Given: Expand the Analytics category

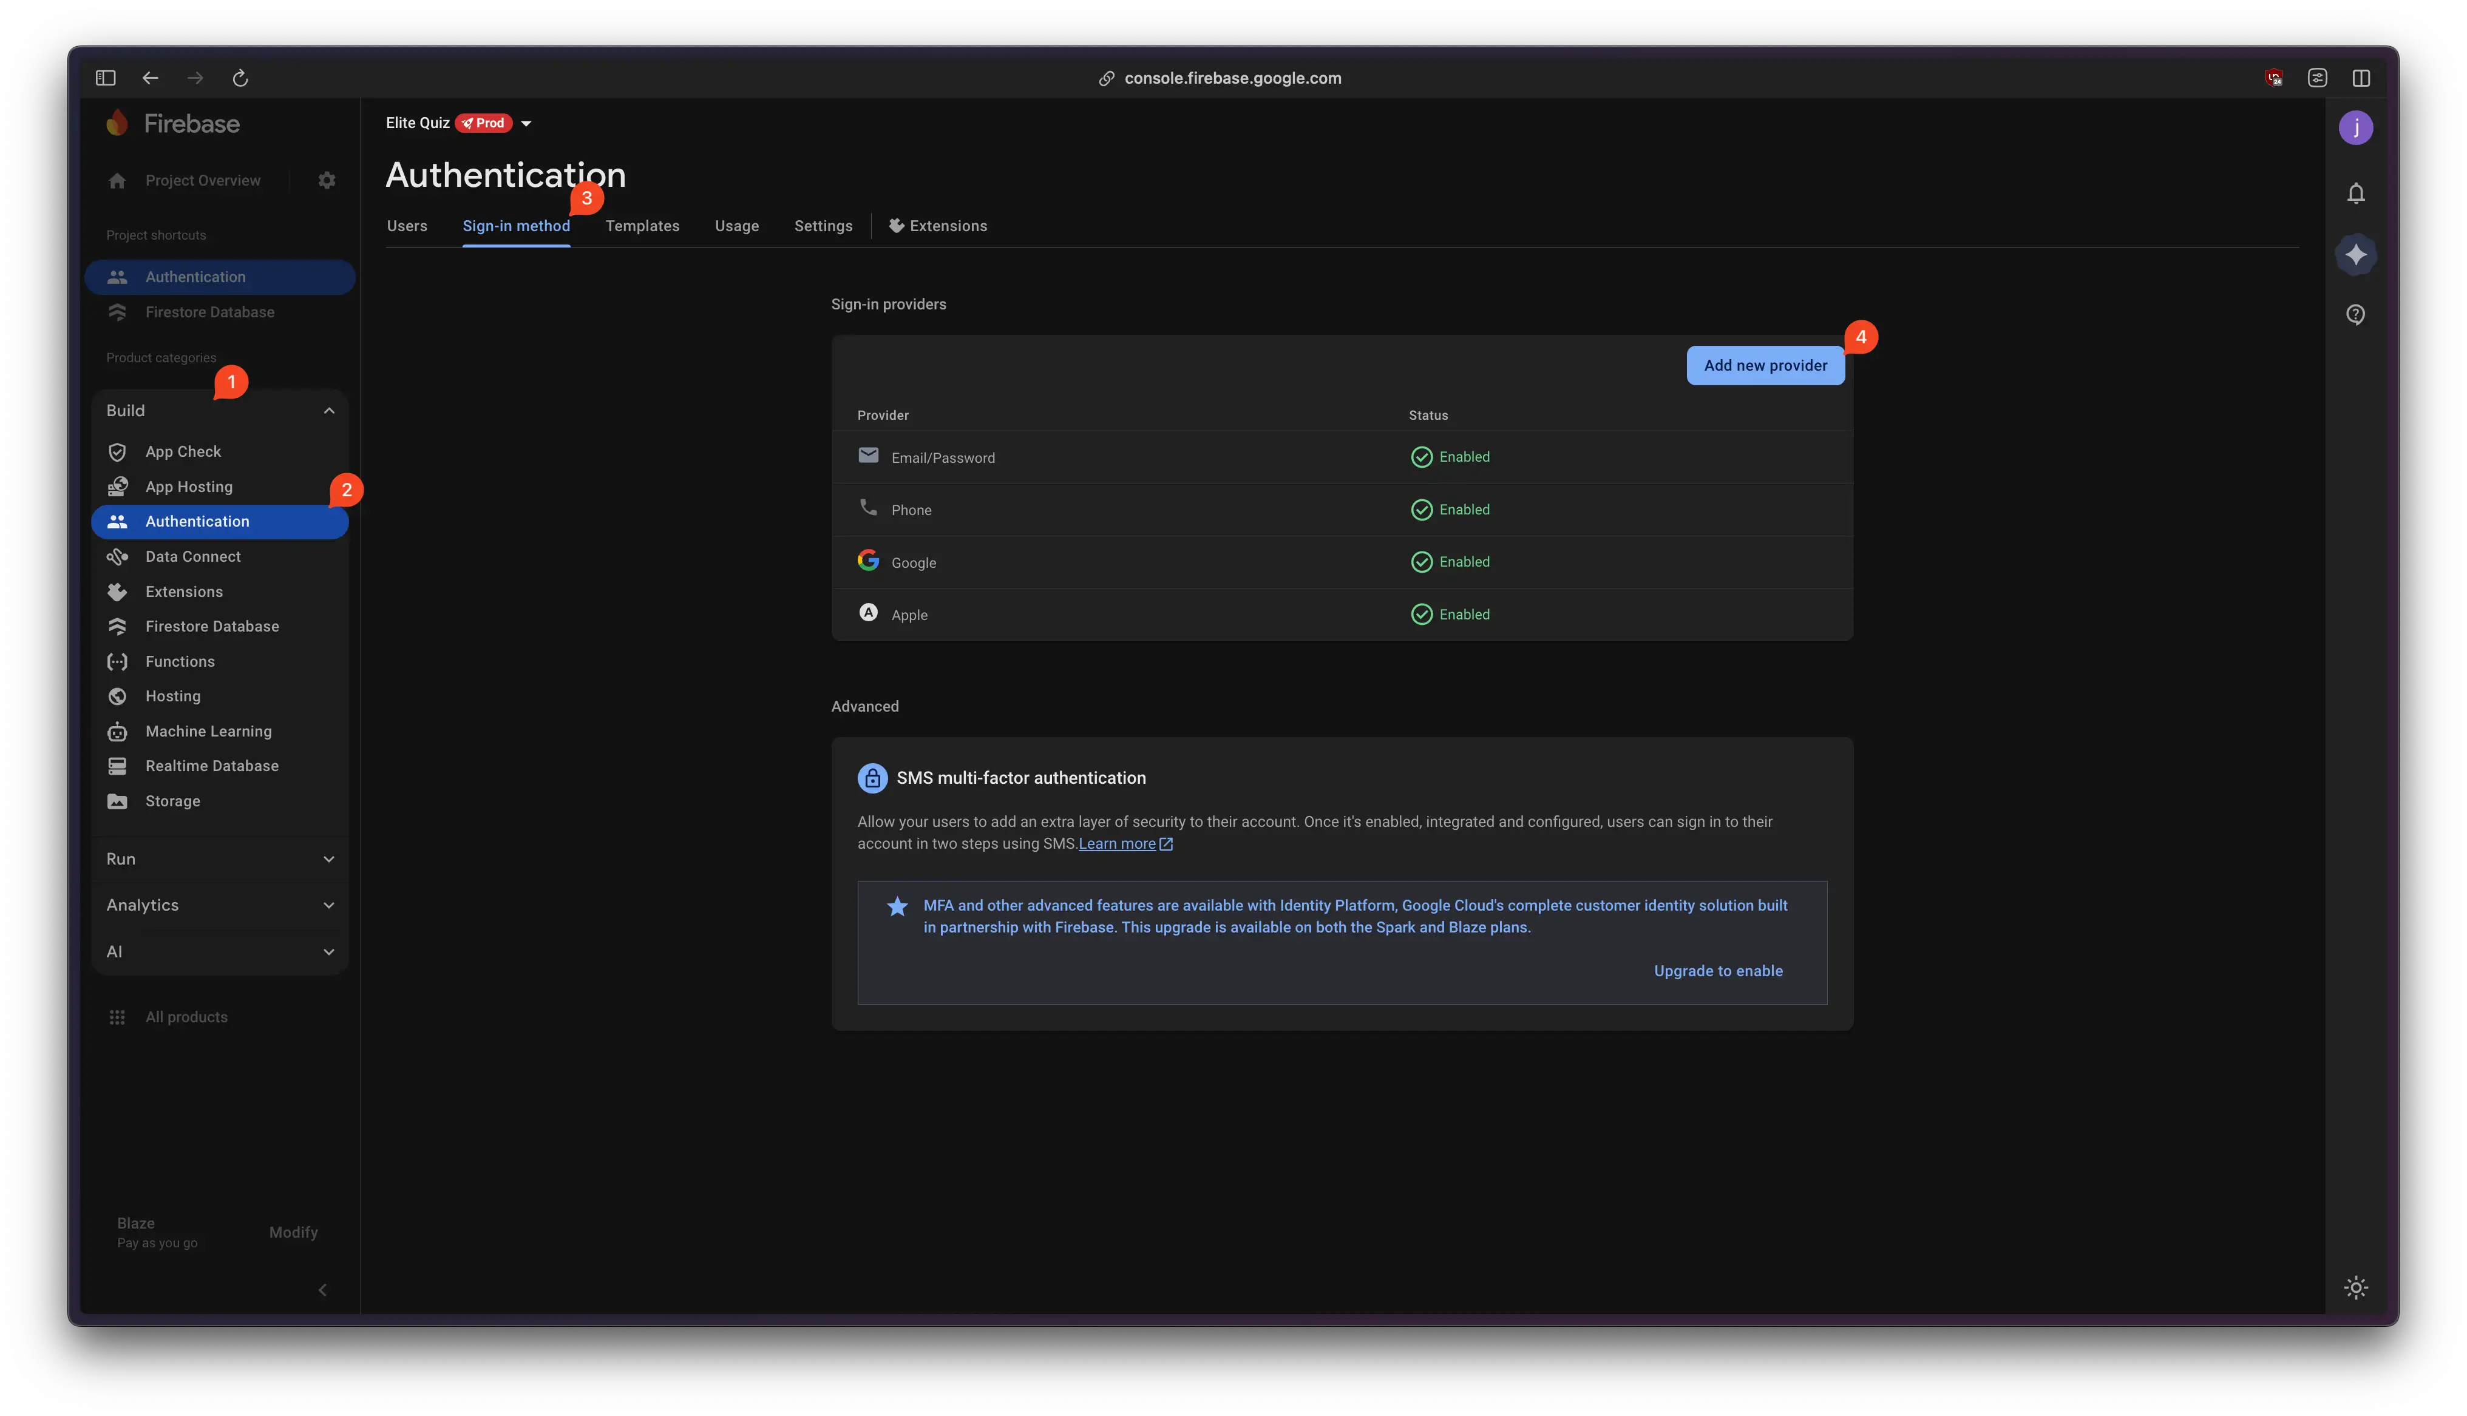Looking at the screenshot, I should tap(220, 905).
